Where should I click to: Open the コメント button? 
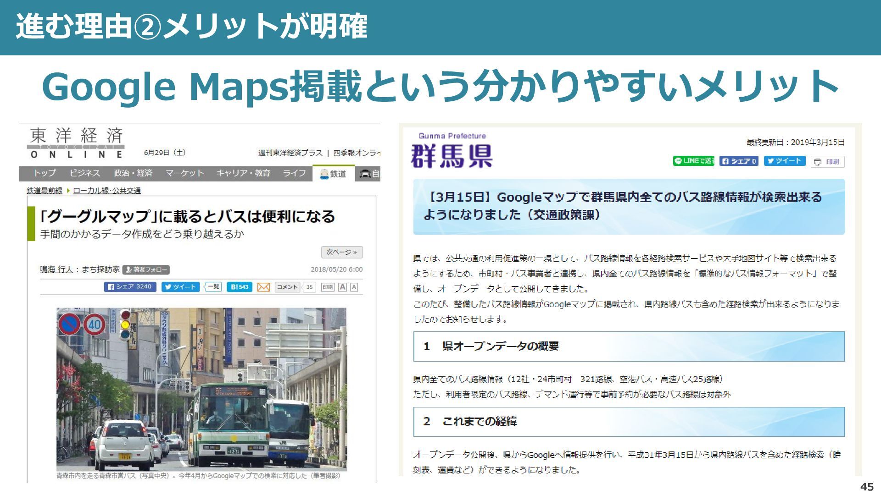287,287
